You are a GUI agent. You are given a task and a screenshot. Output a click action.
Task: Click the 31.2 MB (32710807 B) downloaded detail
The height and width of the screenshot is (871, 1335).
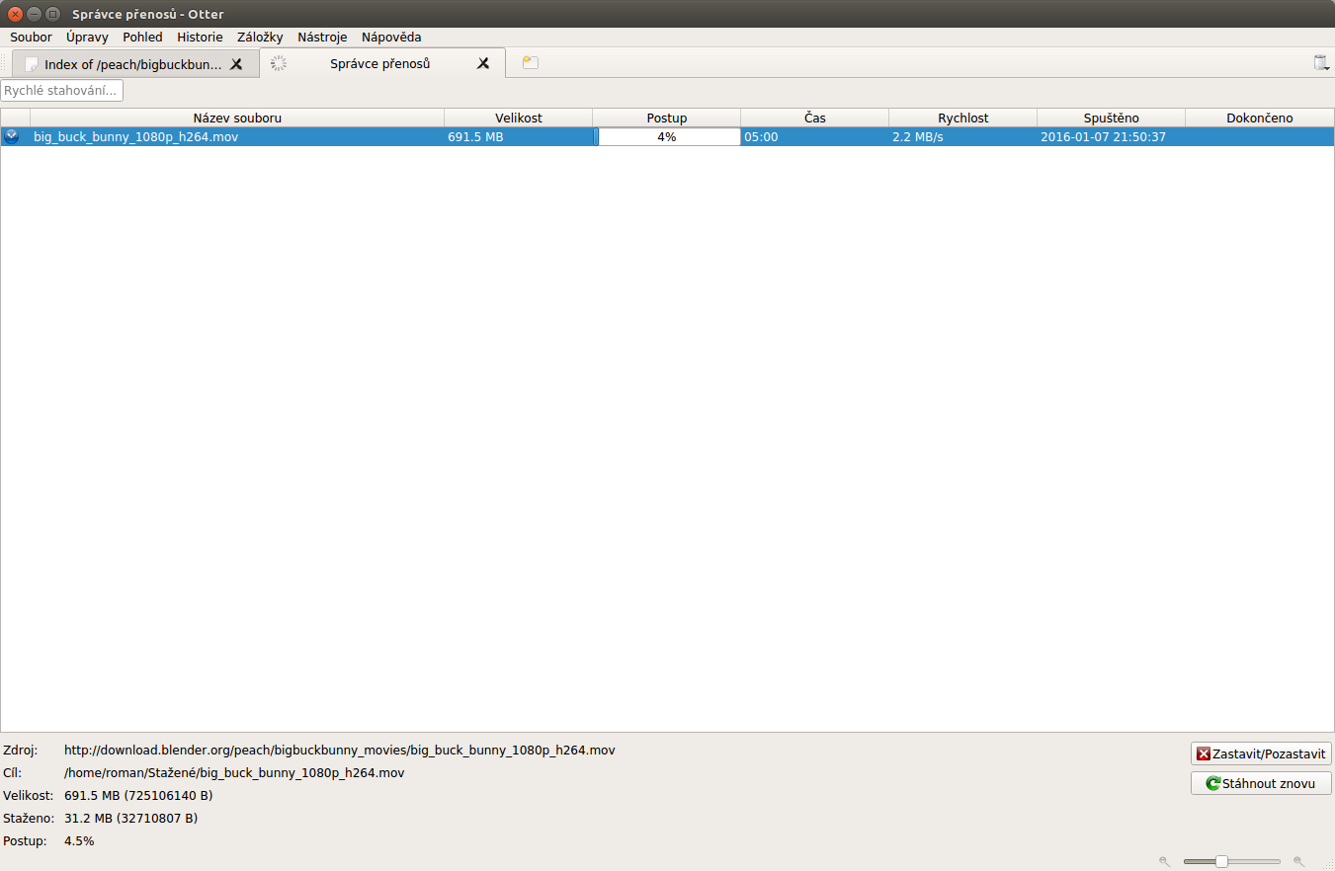point(131,819)
